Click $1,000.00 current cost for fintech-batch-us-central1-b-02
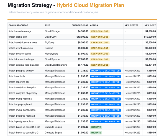The image size is (164, 136). [x=83, y=127]
